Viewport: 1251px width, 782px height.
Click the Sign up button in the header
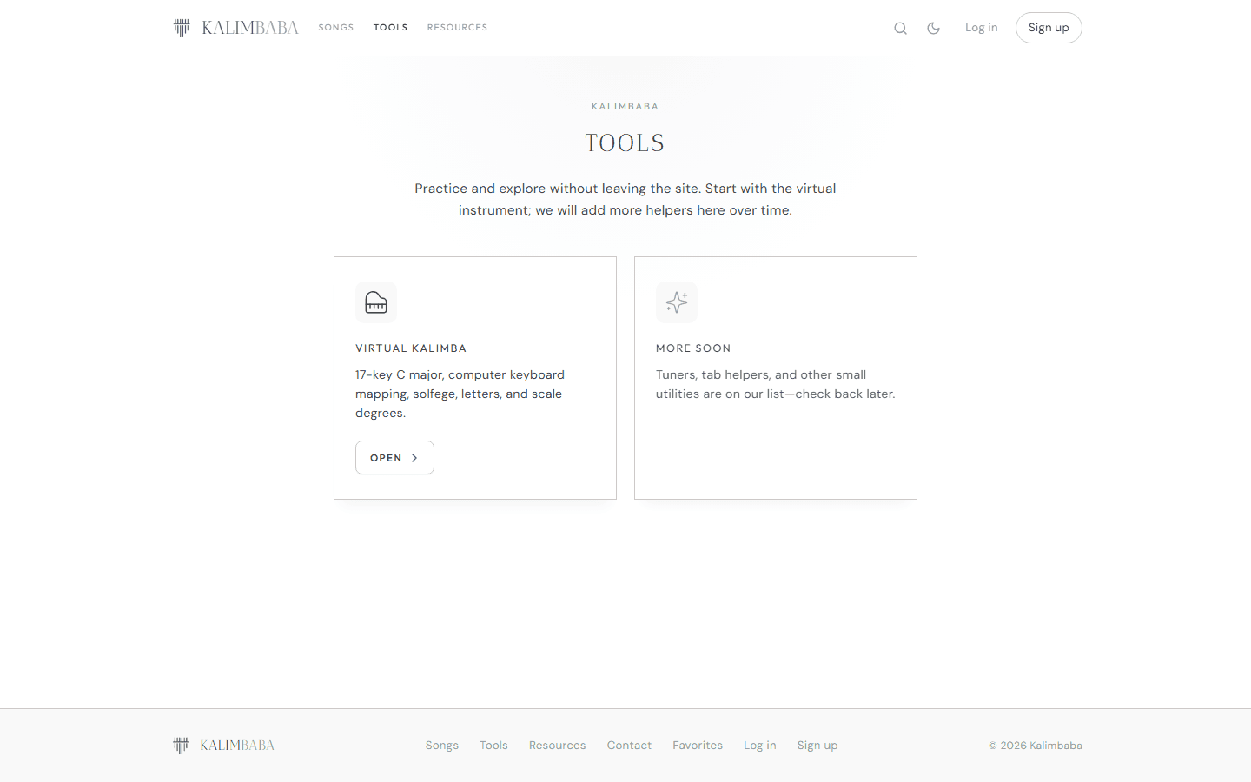tap(1049, 28)
